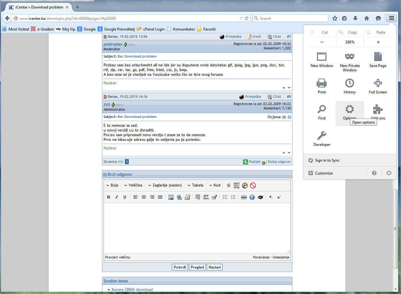Click the Spoiler tag icon
The height and width of the screenshot is (294, 401).
point(237,186)
